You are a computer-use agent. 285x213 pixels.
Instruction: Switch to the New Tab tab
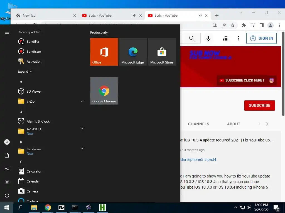45,16
